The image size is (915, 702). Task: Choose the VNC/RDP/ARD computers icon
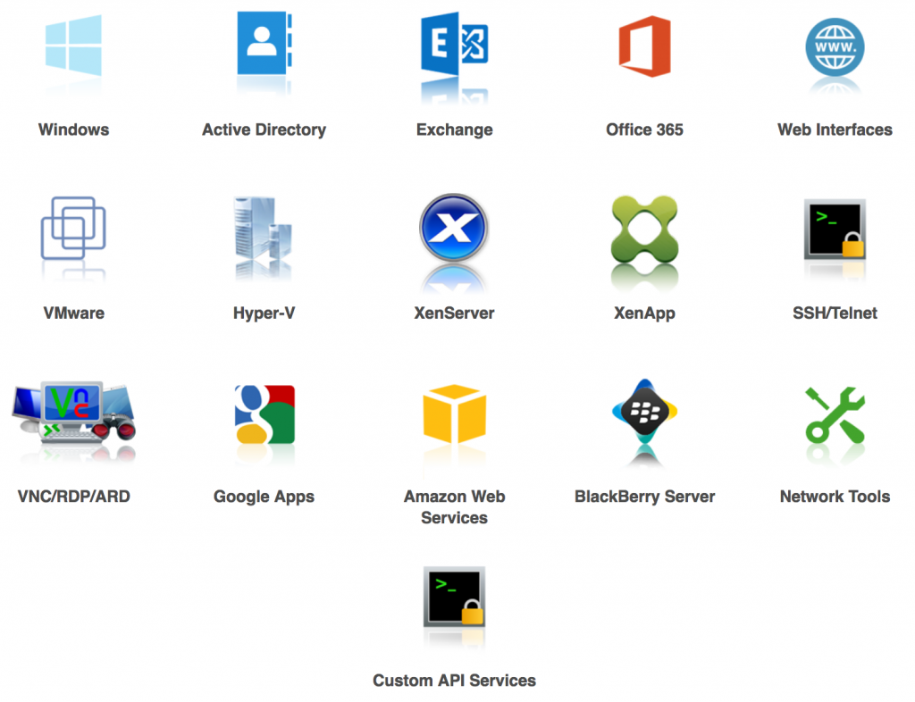[x=73, y=413]
